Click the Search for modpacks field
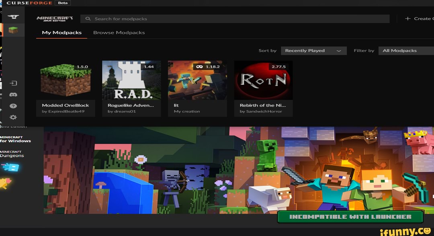The image size is (434, 236). point(161,18)
